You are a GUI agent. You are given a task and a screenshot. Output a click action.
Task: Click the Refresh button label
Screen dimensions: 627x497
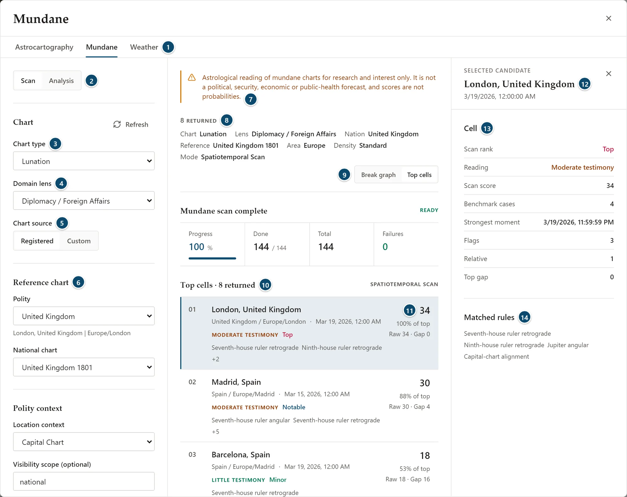137,124
